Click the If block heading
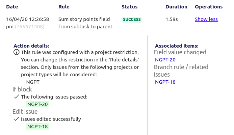 click(x=22, y=89)
